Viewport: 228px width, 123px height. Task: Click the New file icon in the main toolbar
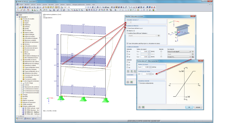[18, 7]
